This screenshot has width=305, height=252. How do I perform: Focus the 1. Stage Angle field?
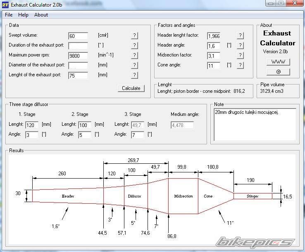coord(32,135)
